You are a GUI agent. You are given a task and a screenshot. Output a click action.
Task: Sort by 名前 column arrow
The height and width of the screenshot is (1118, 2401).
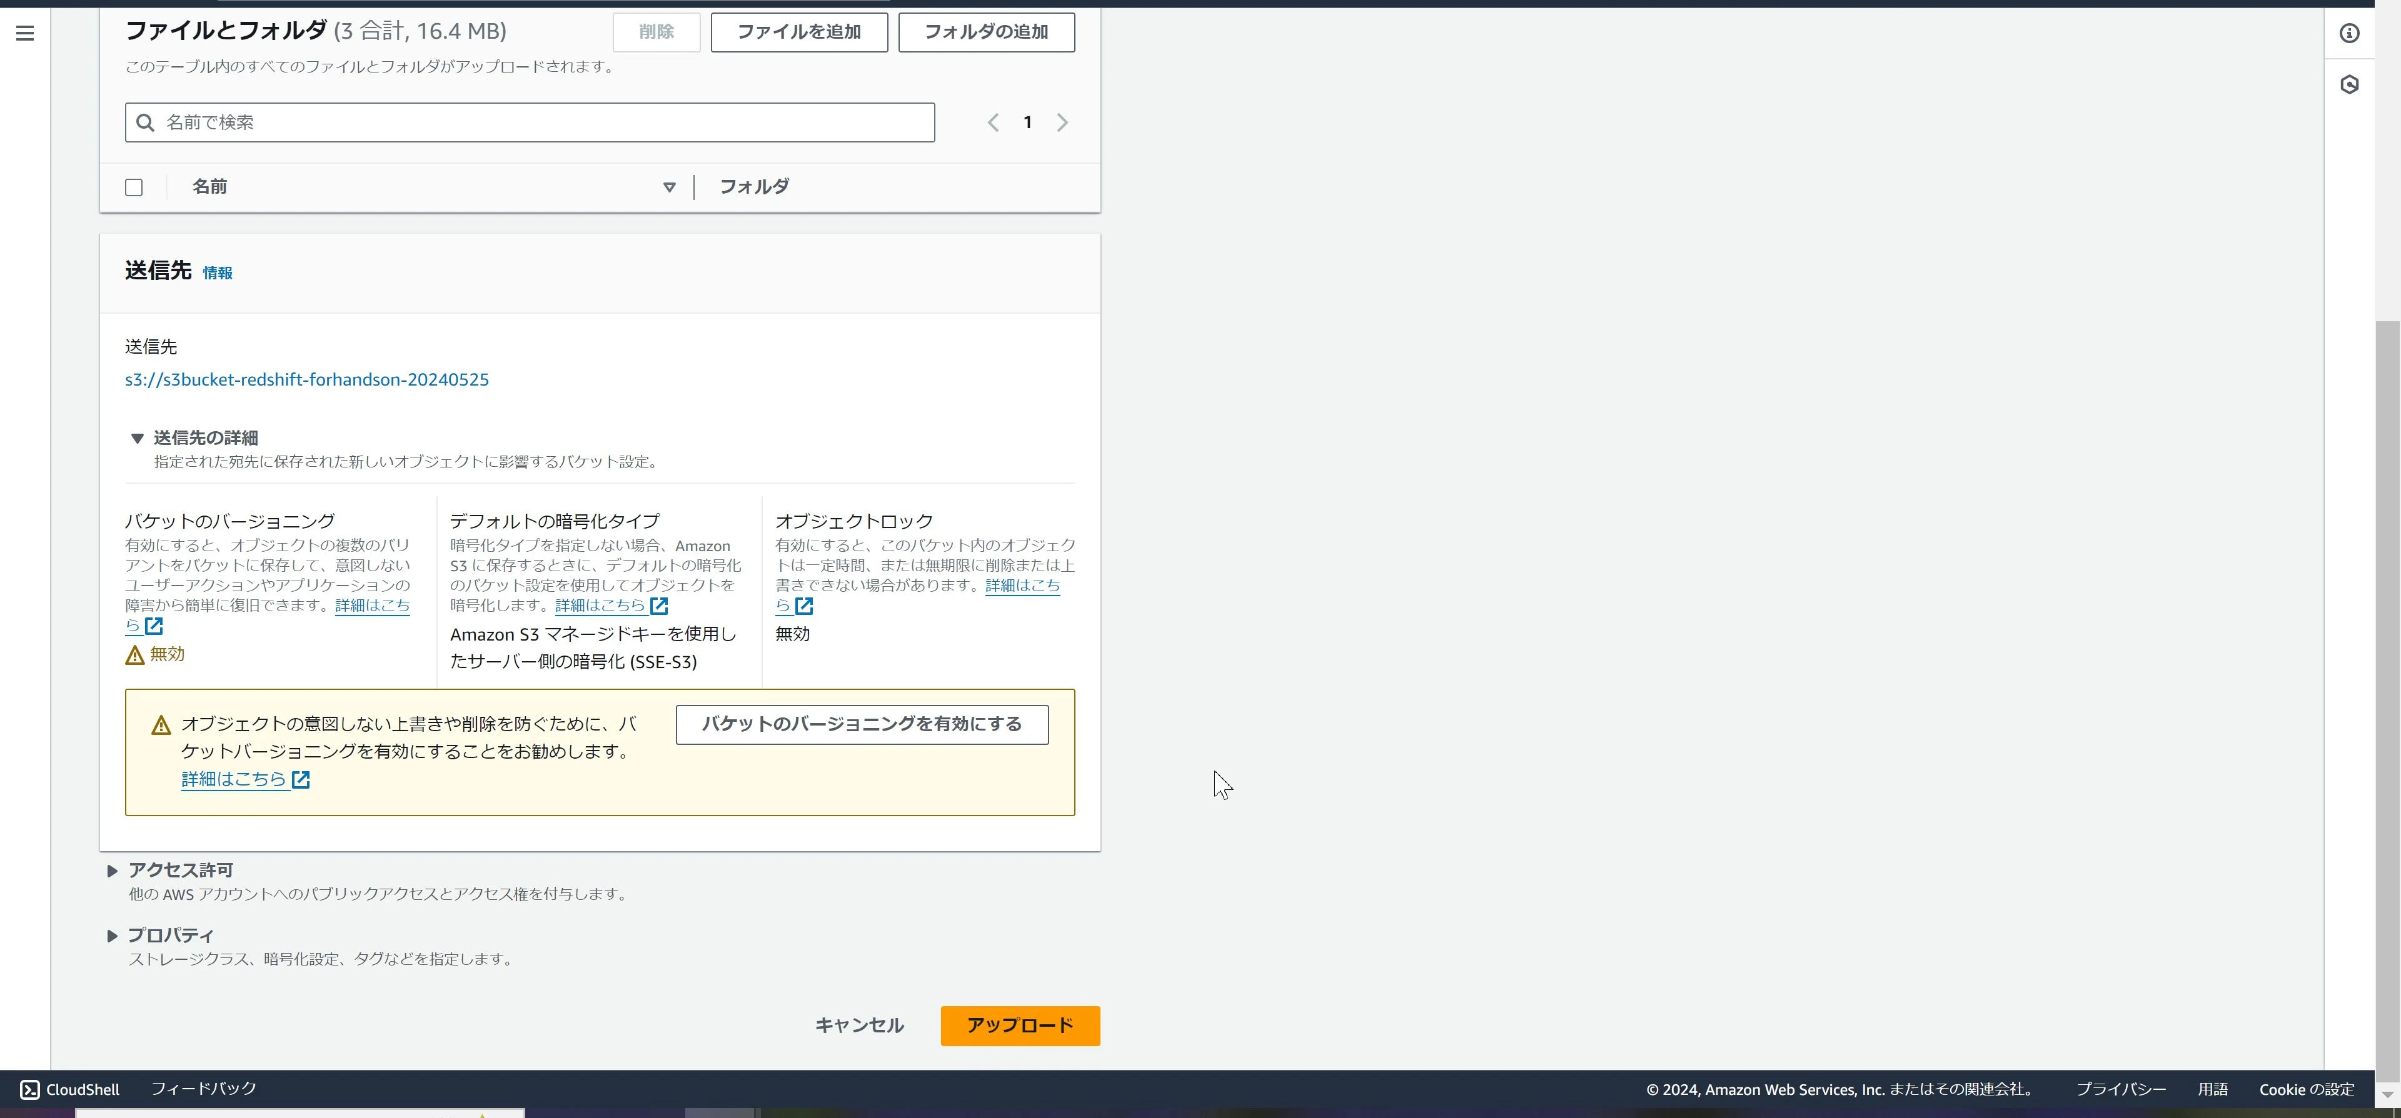(x=668, y=187)
